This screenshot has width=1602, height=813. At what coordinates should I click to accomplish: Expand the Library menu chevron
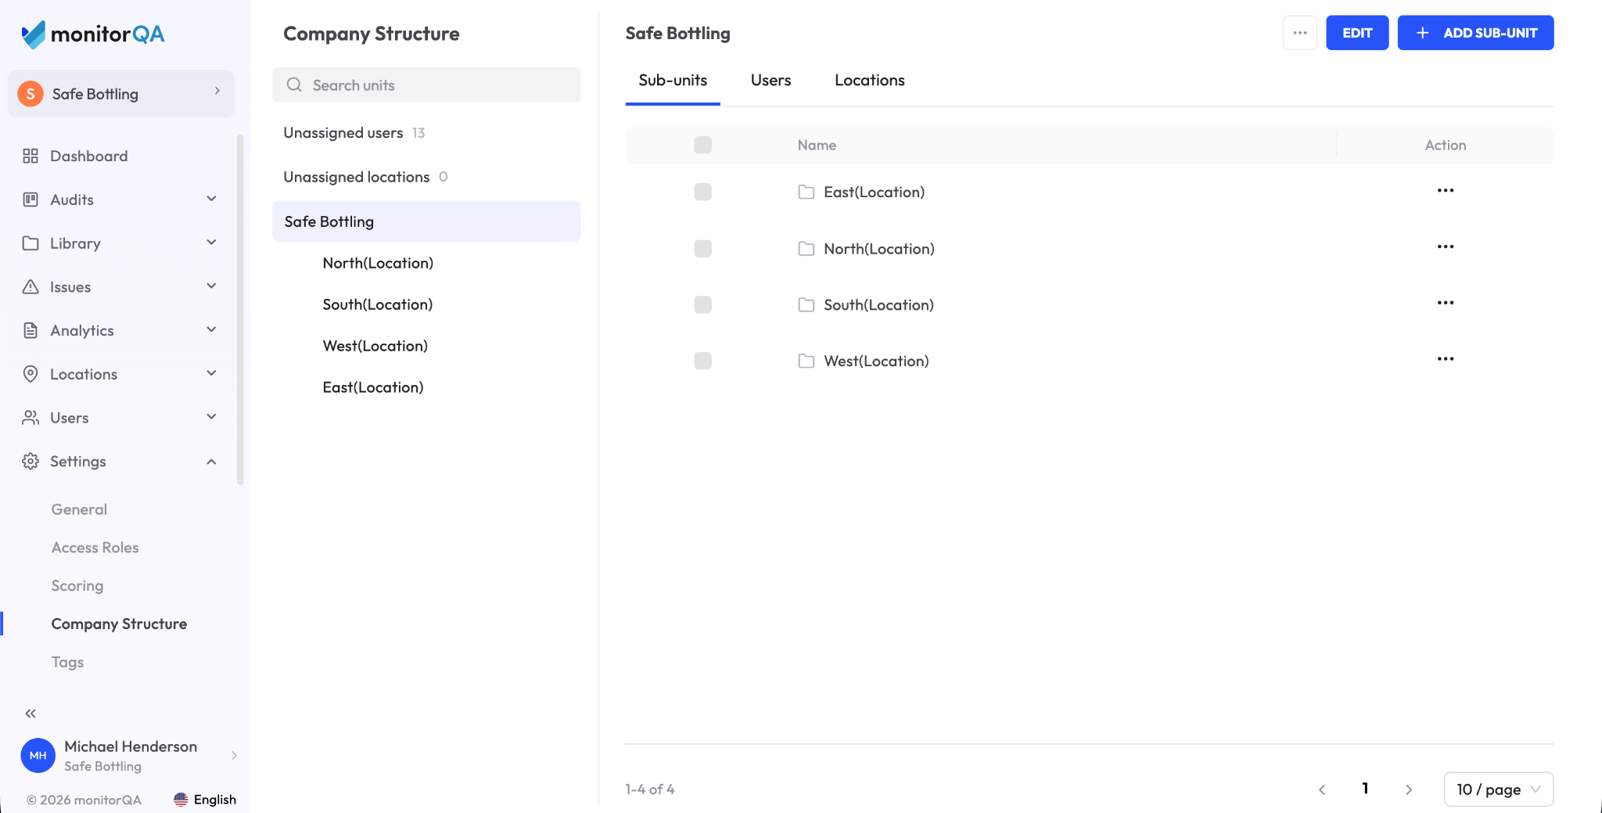tap(211, 243)
